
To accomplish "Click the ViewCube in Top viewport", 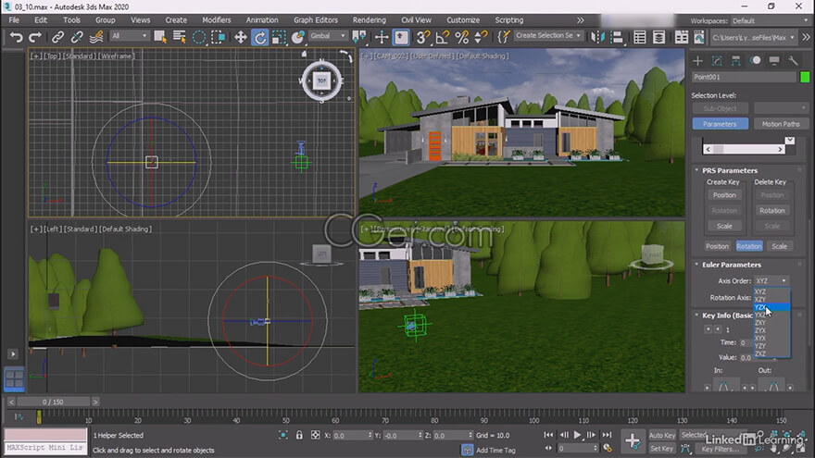I will pyautogui.click(x=321, y=80).
